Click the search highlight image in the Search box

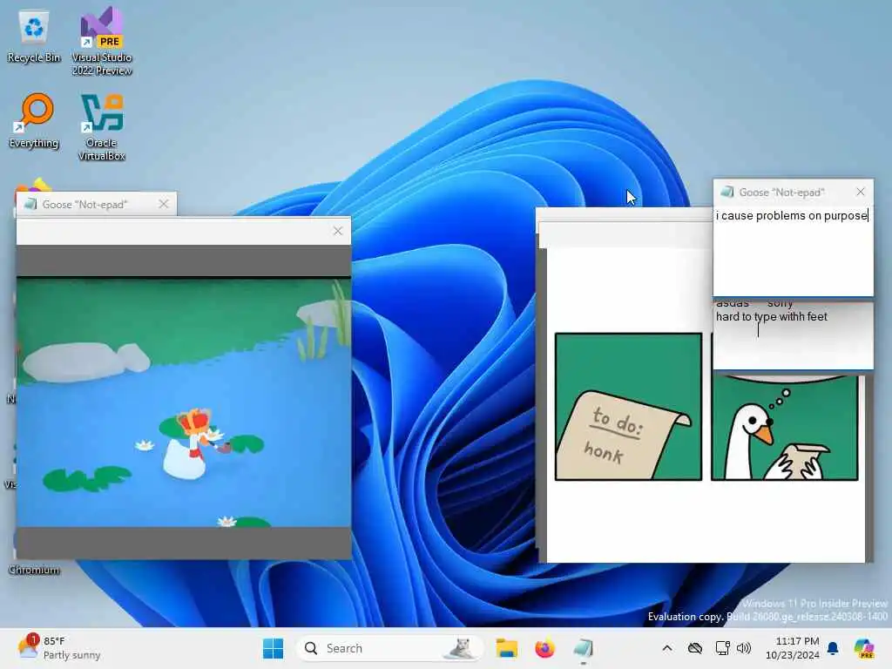coord(460,648)
